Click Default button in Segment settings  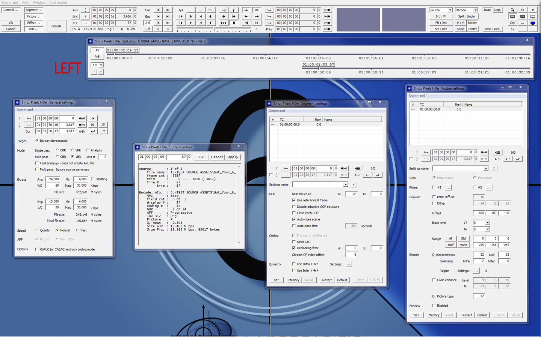(x=342, y=280)
